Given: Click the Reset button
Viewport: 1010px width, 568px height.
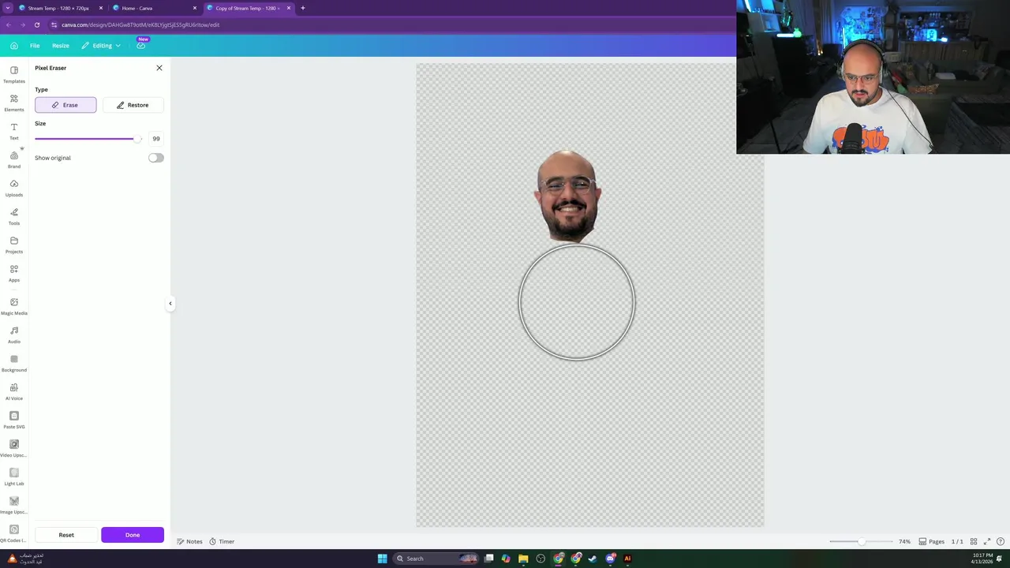Looking at the screenshot, I should (x=66, y=535).
